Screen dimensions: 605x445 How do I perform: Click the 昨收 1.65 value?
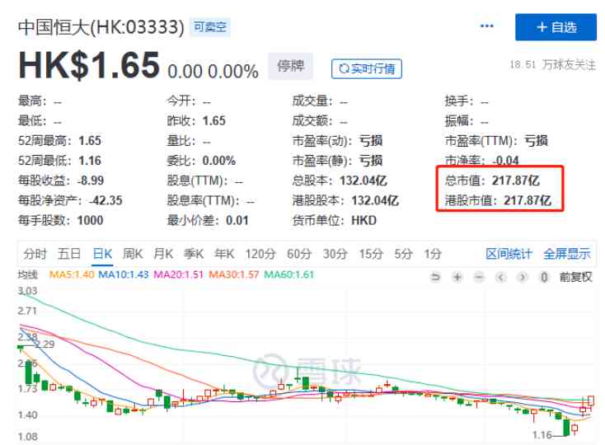(x=214, y=120)
